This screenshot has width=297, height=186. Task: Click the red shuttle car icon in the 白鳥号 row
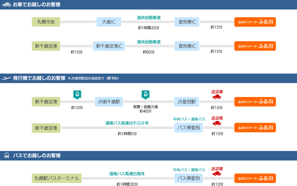[217, 174]
